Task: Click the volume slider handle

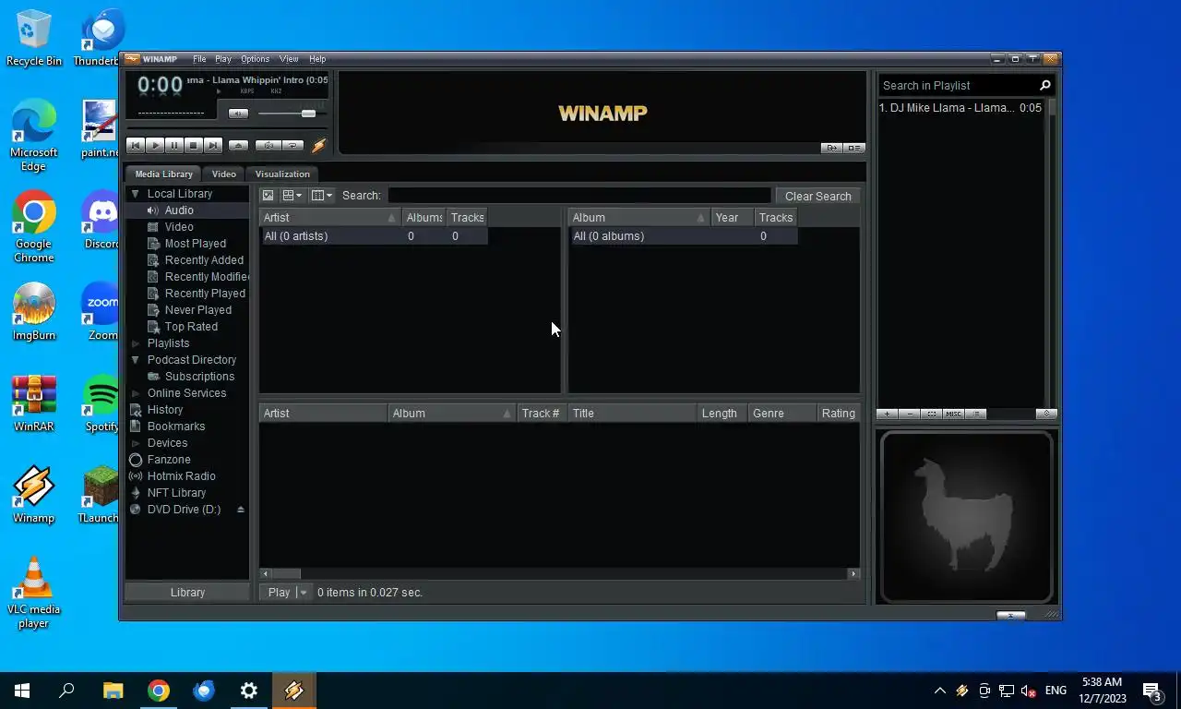Action: [x=308, y=114]
